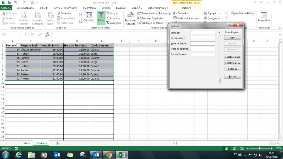Open Chrome from the taskbar
This screenshot has width=283, height=159.
coord(109,155)
